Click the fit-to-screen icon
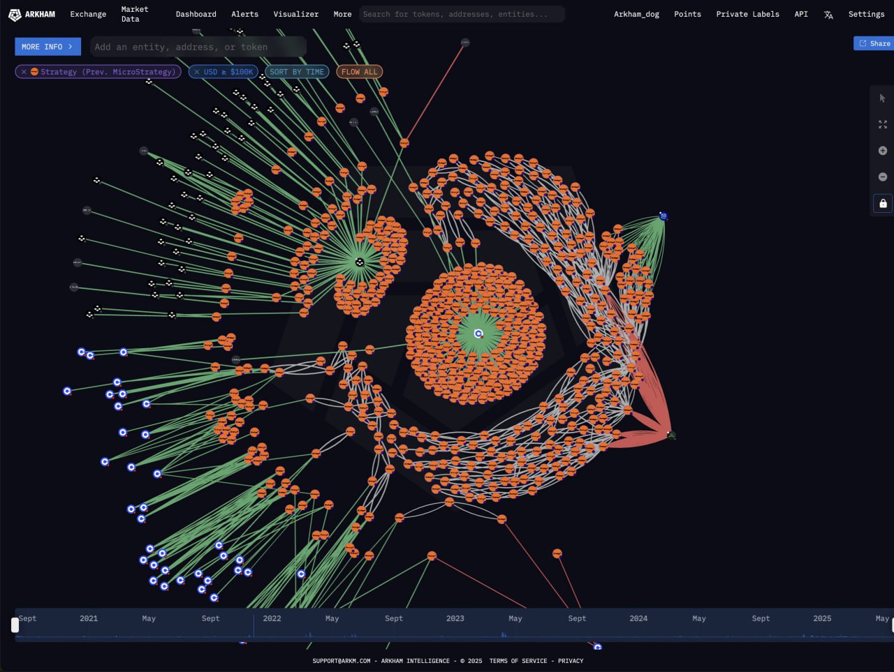 883,124
